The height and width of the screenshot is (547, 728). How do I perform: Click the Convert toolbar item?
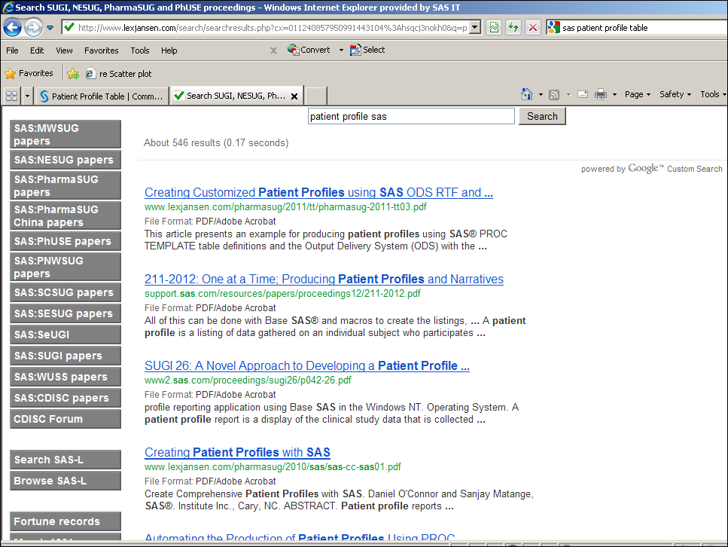click(311, 50)
